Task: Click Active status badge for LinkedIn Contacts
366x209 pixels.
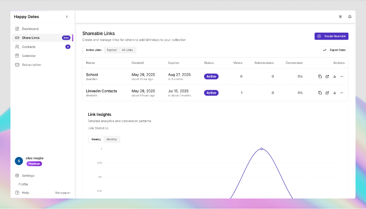Action: 211,93
